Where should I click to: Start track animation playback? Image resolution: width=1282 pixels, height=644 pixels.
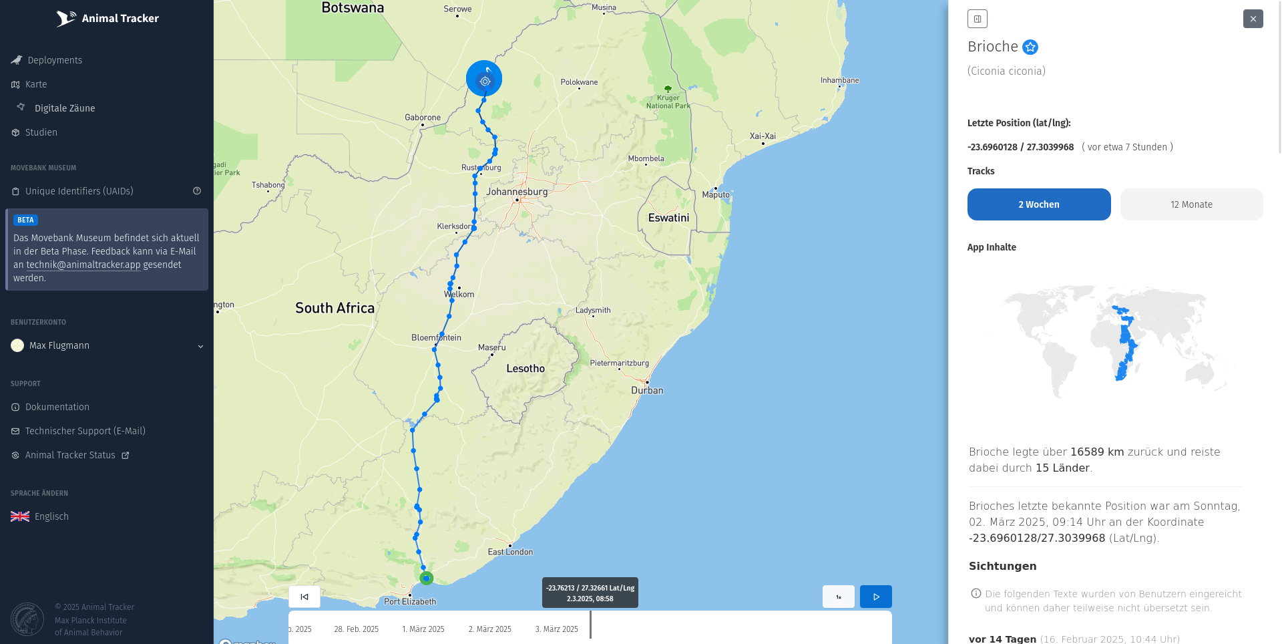pyautogui.click(x=875, y=597)
